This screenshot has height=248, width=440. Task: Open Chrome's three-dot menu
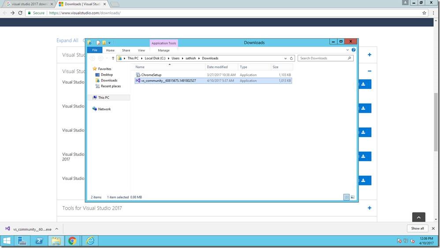point(434,13)
